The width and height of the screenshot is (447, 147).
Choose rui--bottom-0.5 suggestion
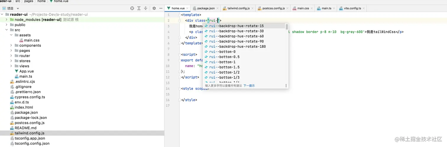244,57
